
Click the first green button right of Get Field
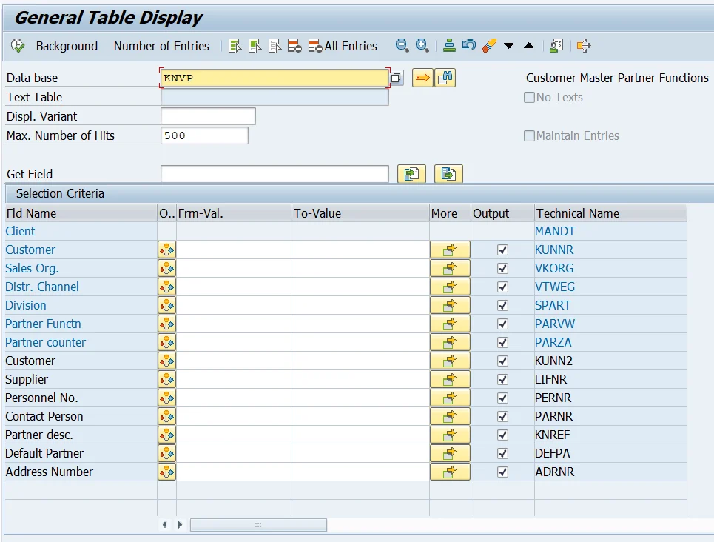coord(411,174)
